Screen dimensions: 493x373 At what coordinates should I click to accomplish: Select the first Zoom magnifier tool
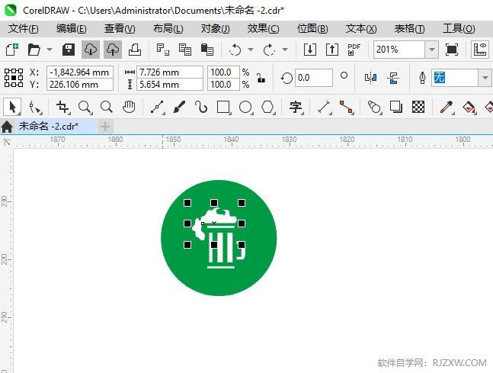(85, 107)
